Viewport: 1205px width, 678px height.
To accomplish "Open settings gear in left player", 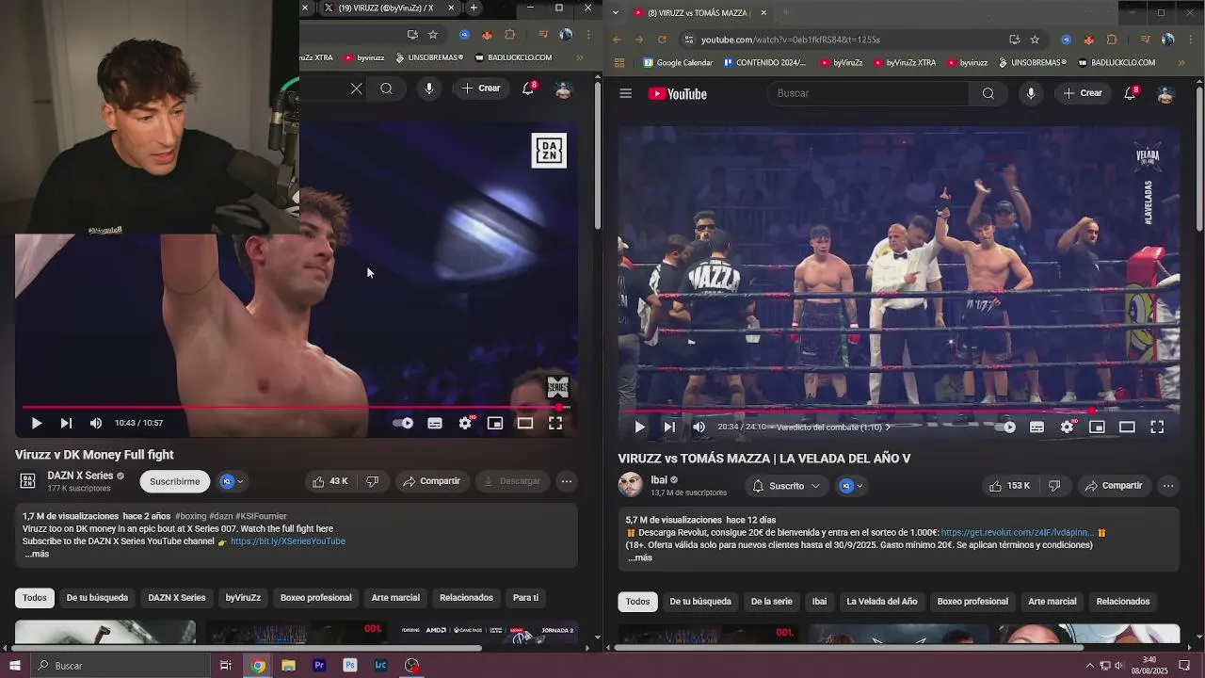I will click(x=465, y=424).
